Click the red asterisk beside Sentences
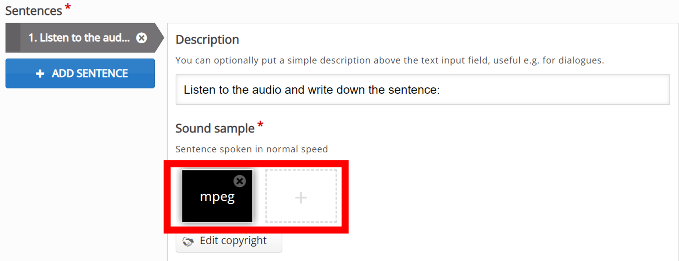679x261 pixels. (68, 6)
